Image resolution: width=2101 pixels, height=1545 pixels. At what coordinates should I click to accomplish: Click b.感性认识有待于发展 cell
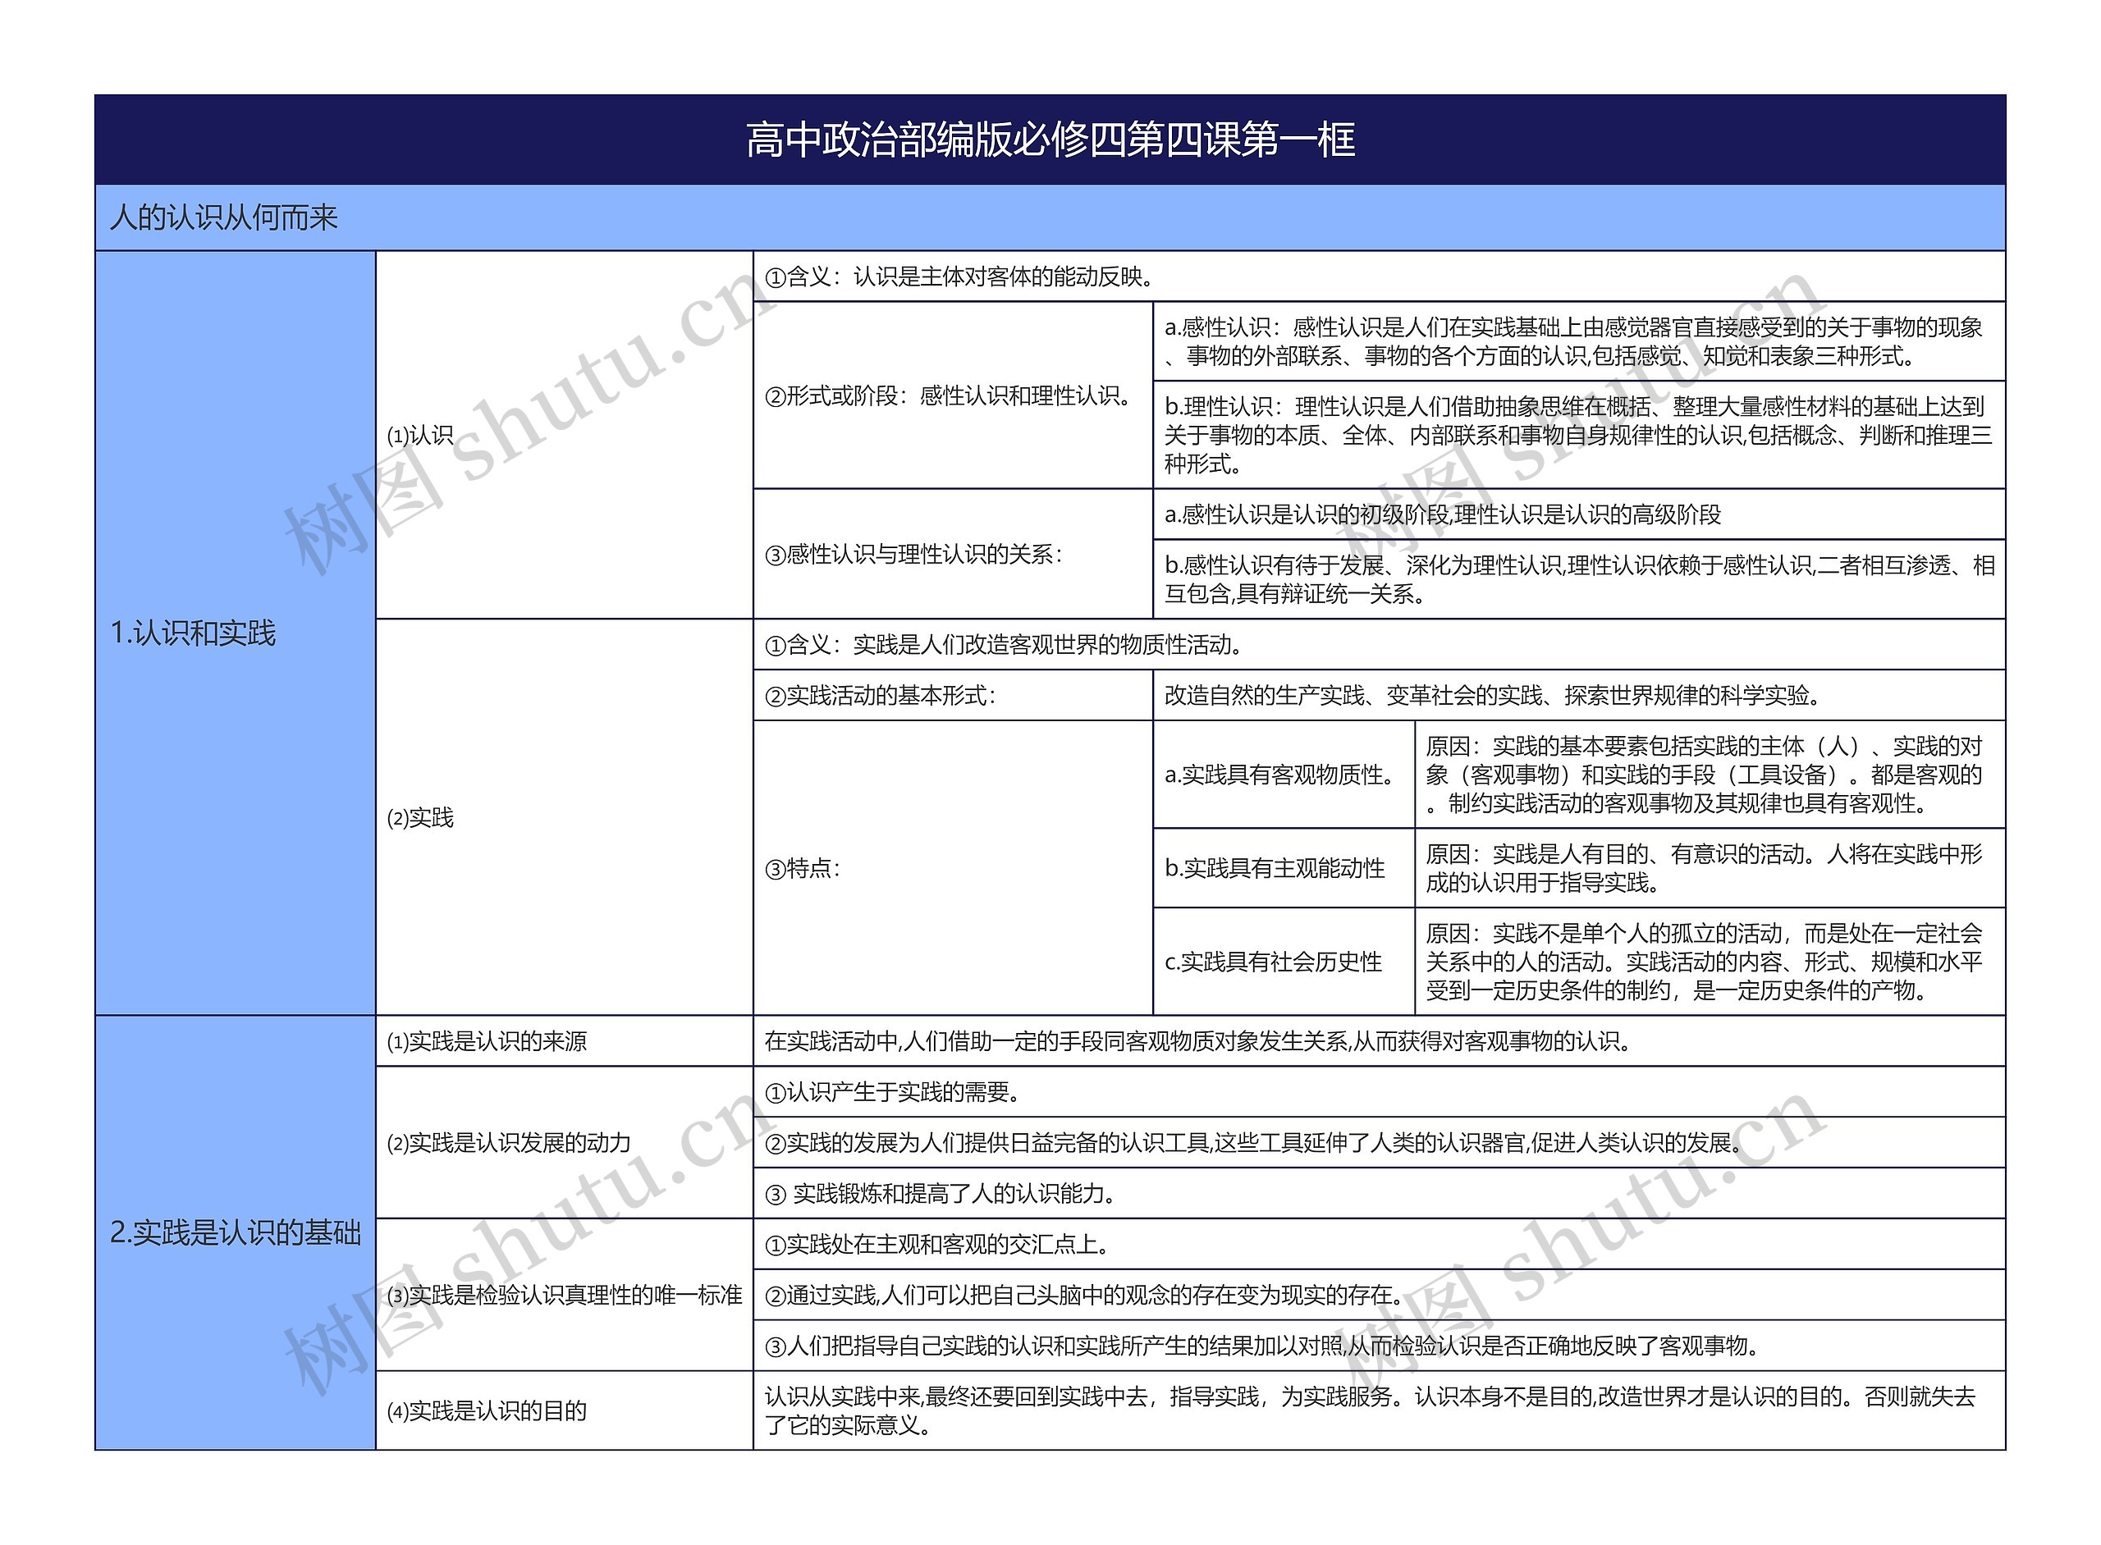(x=1579, y=579)
